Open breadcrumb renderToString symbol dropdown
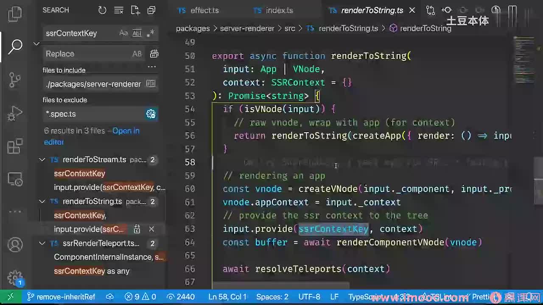Viewport: 543px width, 305px height. tap(420, 28)
